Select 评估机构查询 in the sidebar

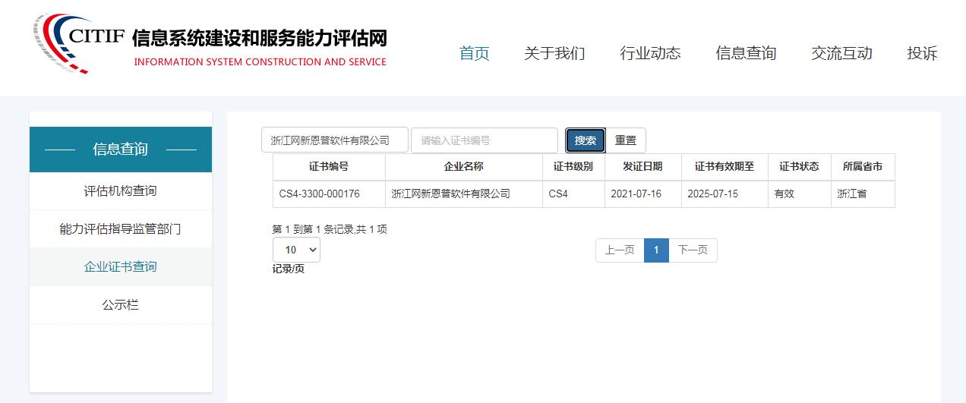point(120,190)
